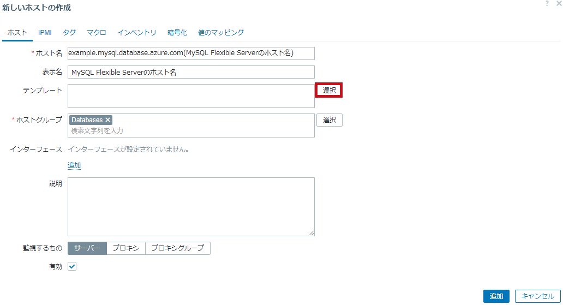Click the 説明 textarea resize handle

pos(312,233)
